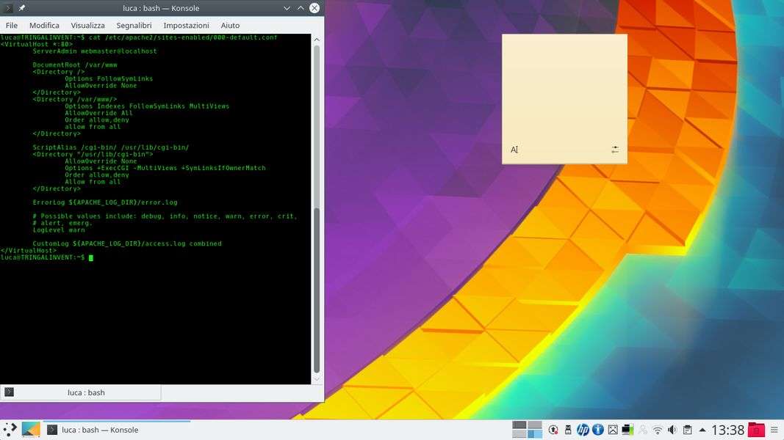Open the HP printer tray icon

(583, 430)
